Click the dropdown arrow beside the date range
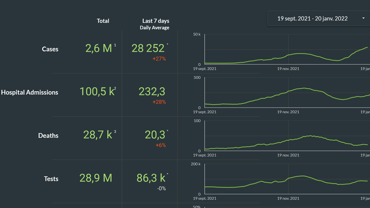 [x=363, y=19]
